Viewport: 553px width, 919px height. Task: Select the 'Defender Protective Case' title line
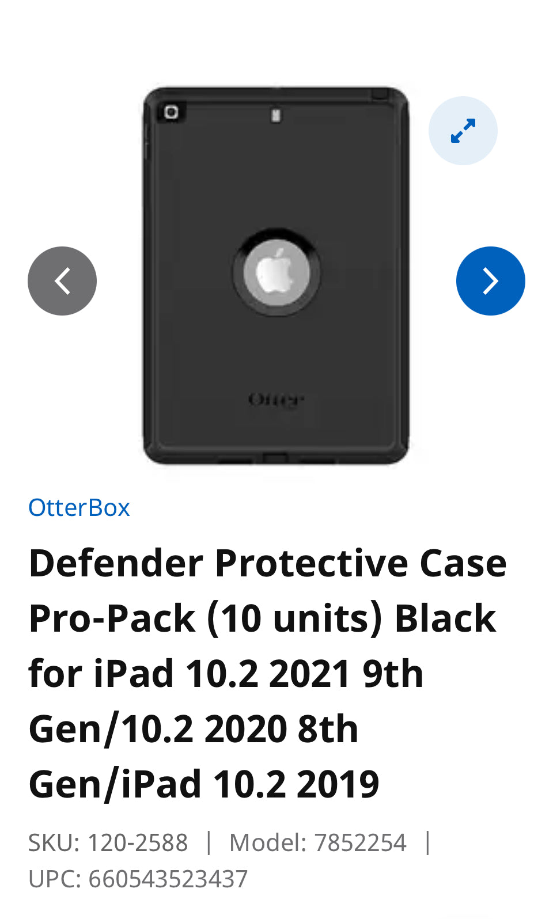tap(267, 563)
